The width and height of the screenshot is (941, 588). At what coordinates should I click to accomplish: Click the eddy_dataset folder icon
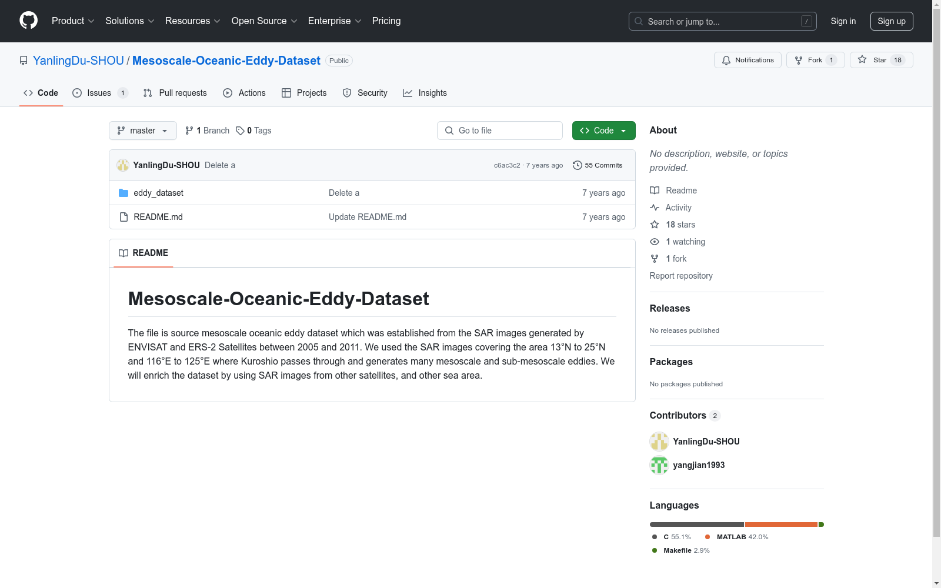point(124,193)
